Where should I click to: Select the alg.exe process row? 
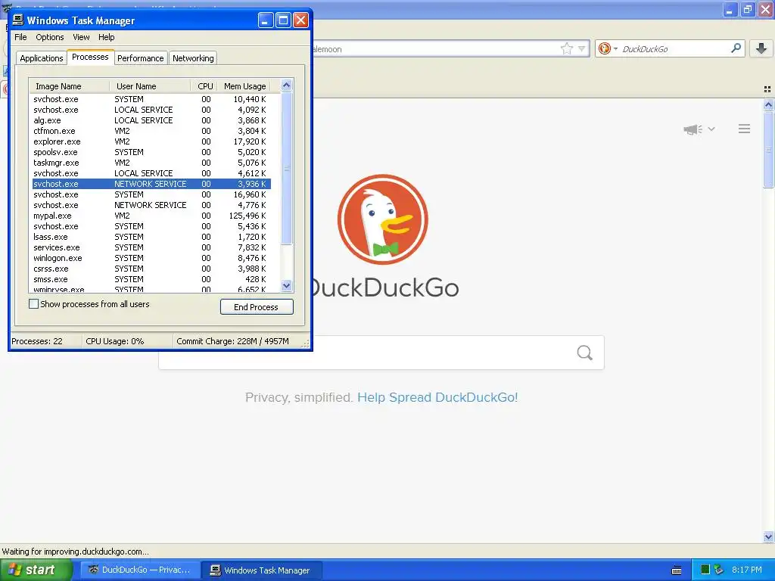tap(151, 120)
